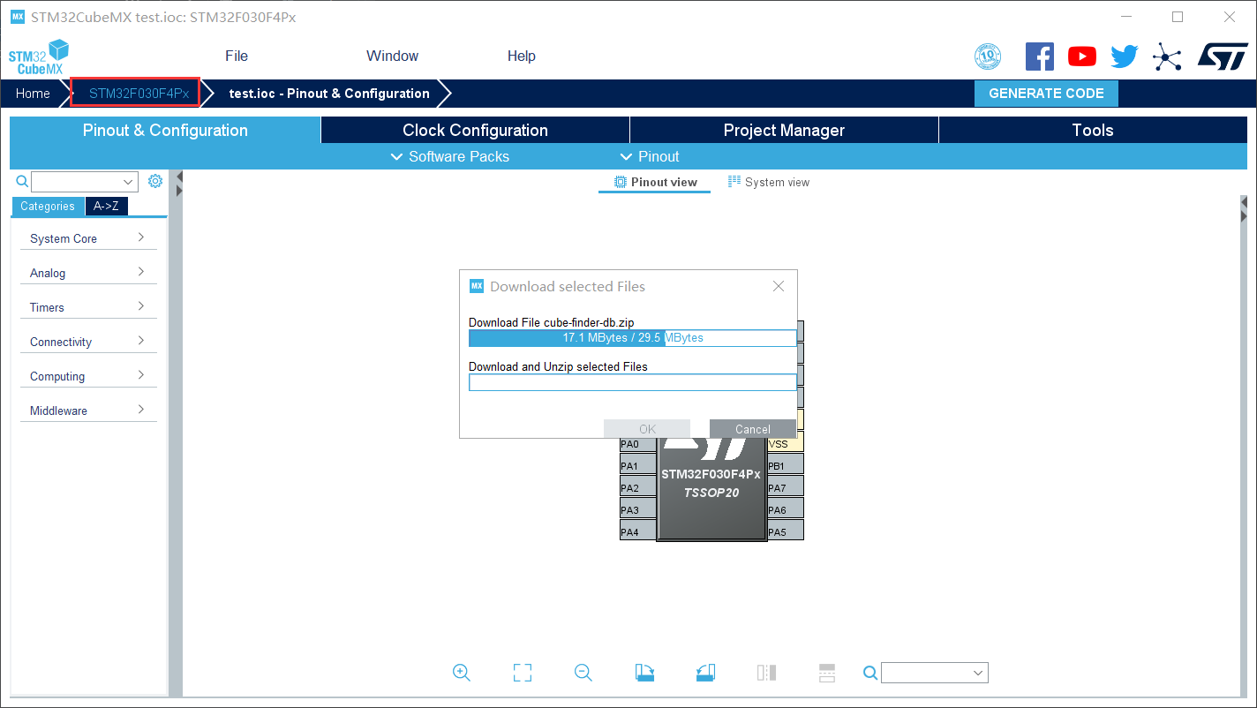1257x708 pixels.
Task: Open the category settings gear icon
Action: [x=155, y=181]
